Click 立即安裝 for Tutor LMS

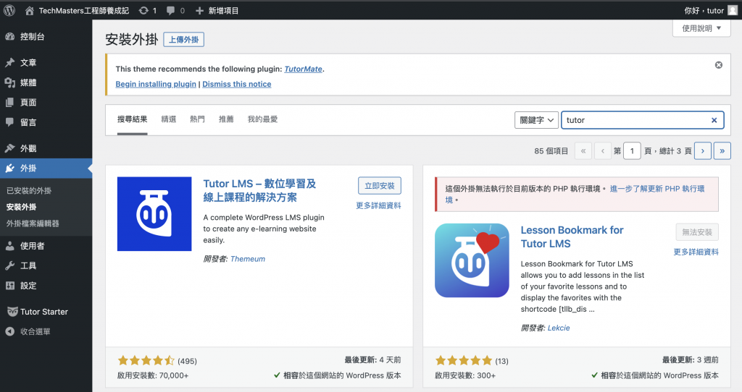(x=380, y=186)
